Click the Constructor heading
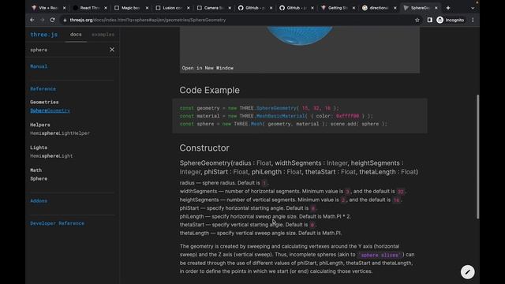 click(x=204, y=148)
